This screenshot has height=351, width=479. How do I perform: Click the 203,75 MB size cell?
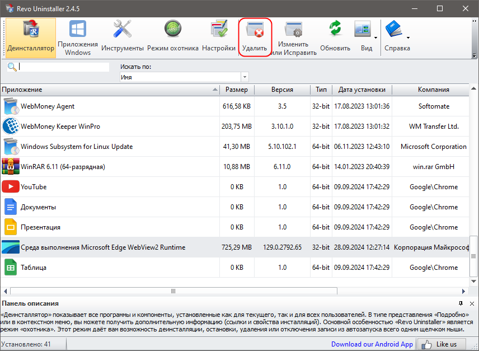pyautogui.click(x=237, y=127)
